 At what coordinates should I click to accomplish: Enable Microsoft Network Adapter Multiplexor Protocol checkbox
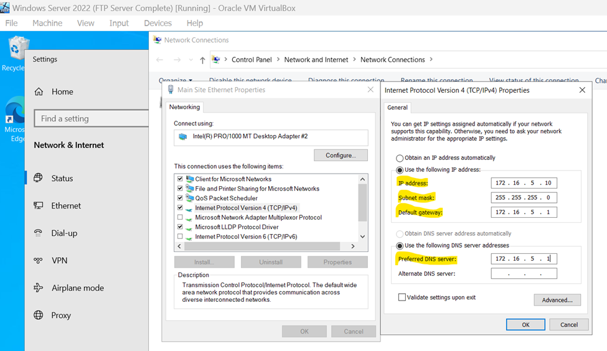tap(180, 217)
